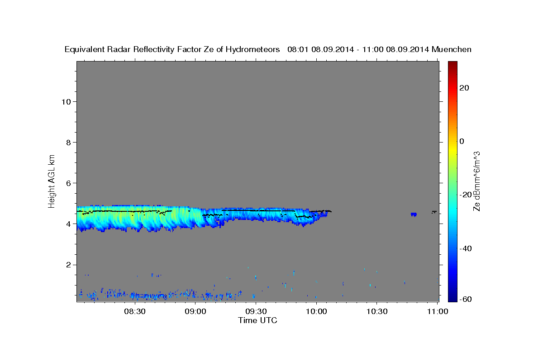Click the height label '10'
The width and height of the screenshot is (543, 362).
tap(66, 101)
